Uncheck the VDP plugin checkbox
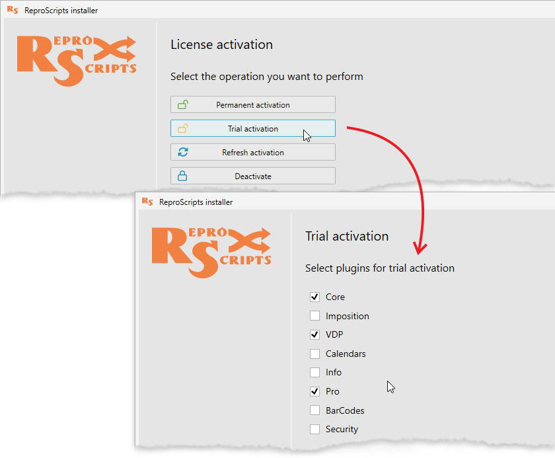The width and height of the screenshot is (555, 458). click(x=314, y=334)
